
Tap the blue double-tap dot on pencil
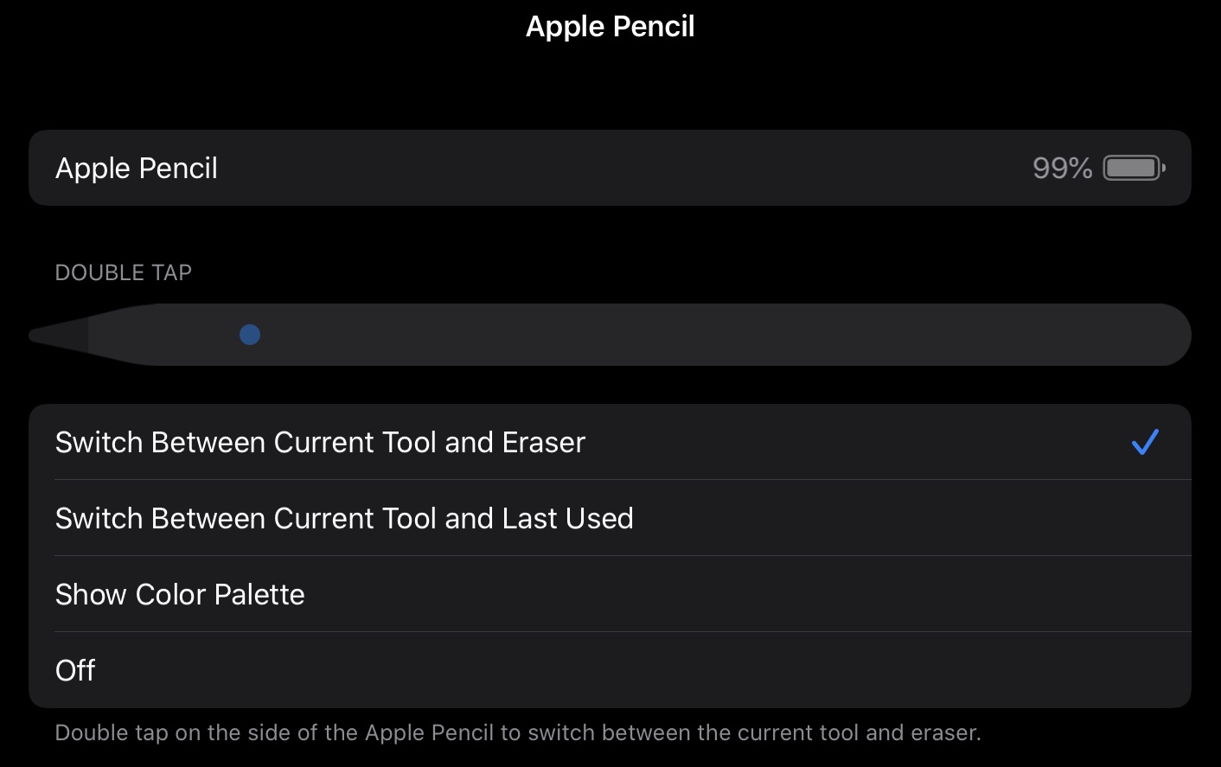(x=250, y=335)
